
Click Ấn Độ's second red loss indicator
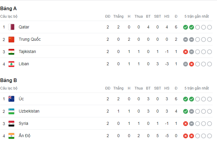(x=192, y=136)
